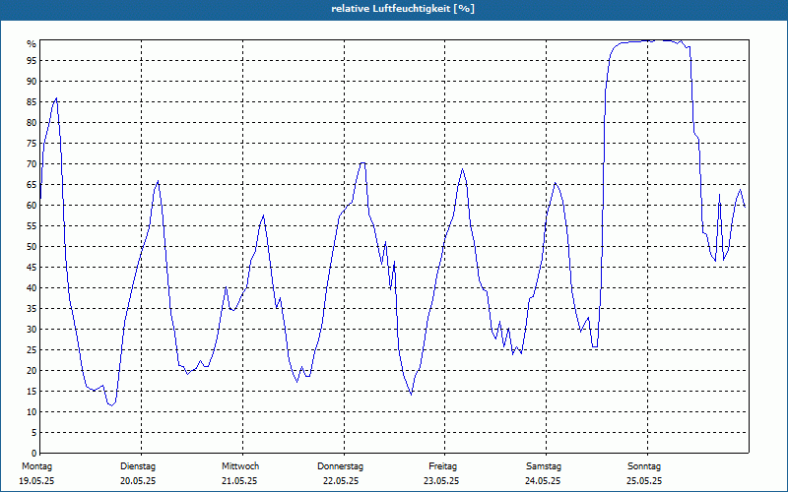This screenshot has height=492, width=788.
Task: Select the Montag day label
Action: [36, 466]
